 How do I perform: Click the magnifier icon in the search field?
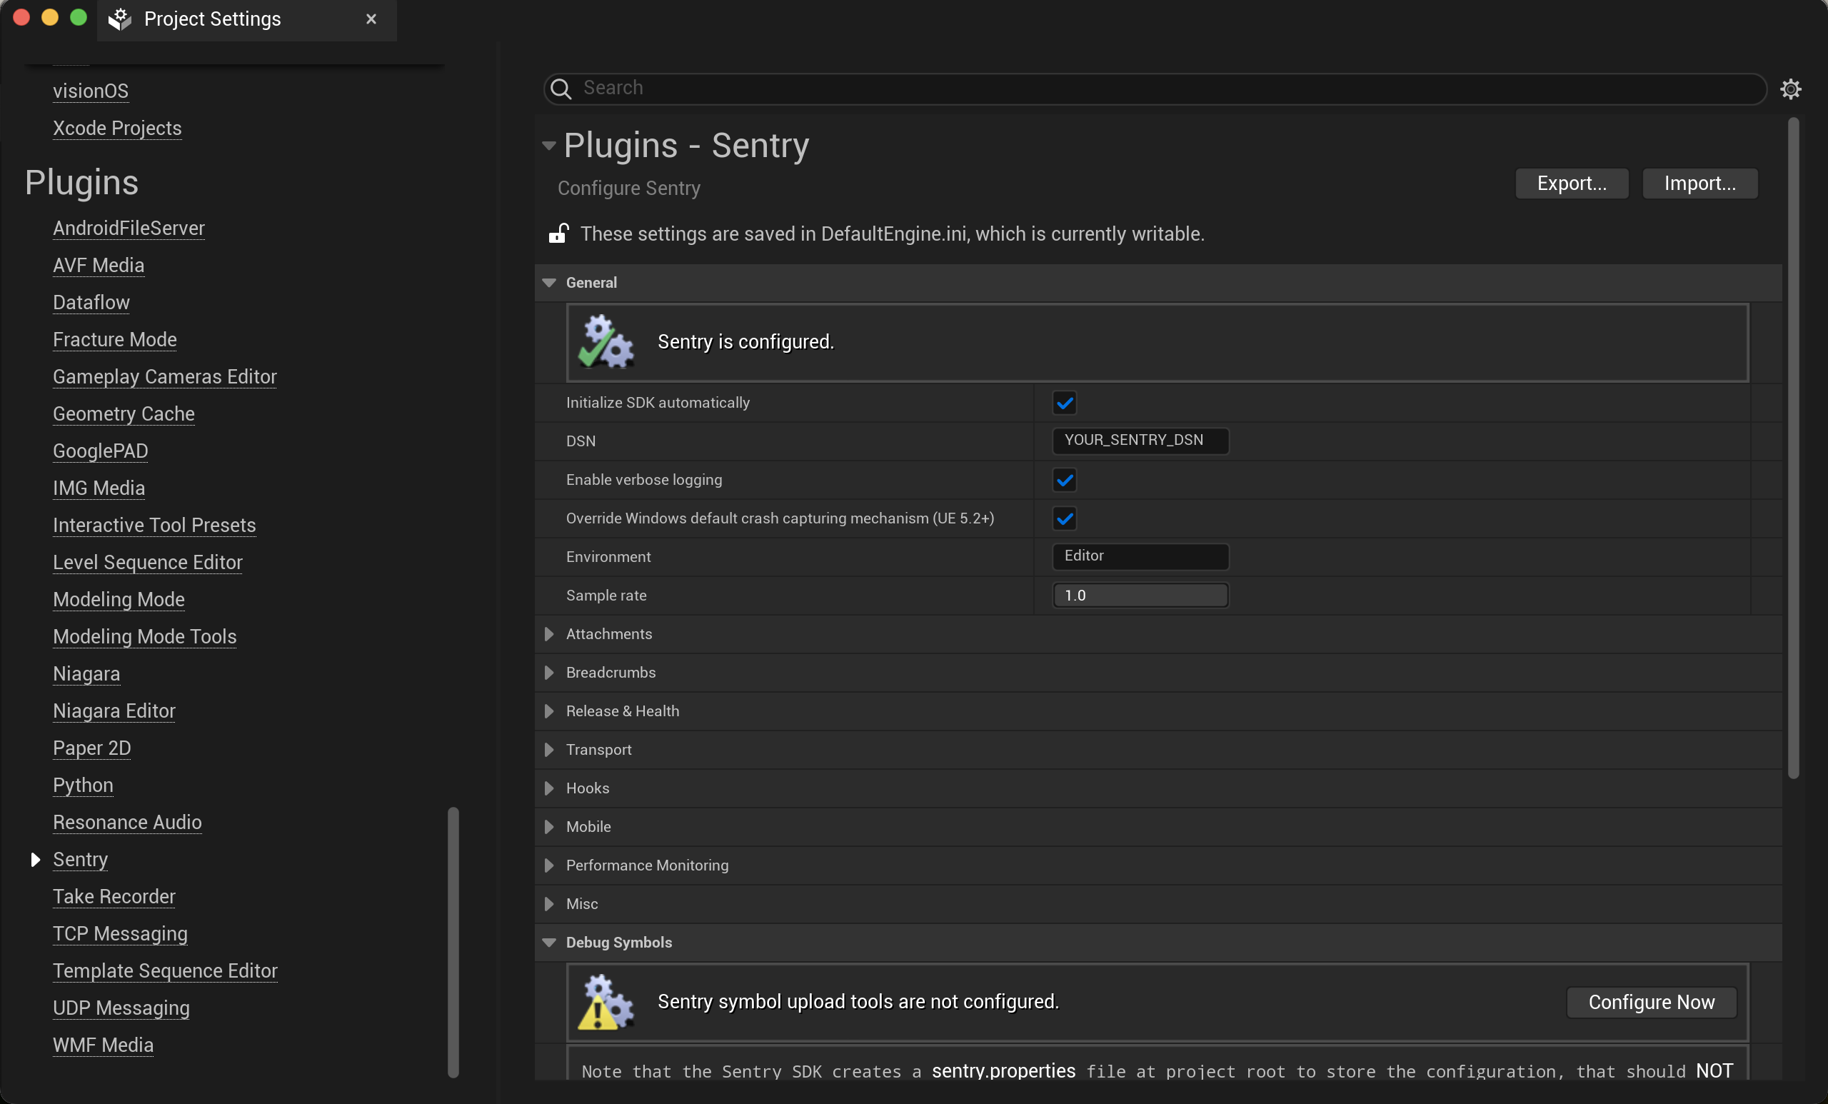coord(561,89)
